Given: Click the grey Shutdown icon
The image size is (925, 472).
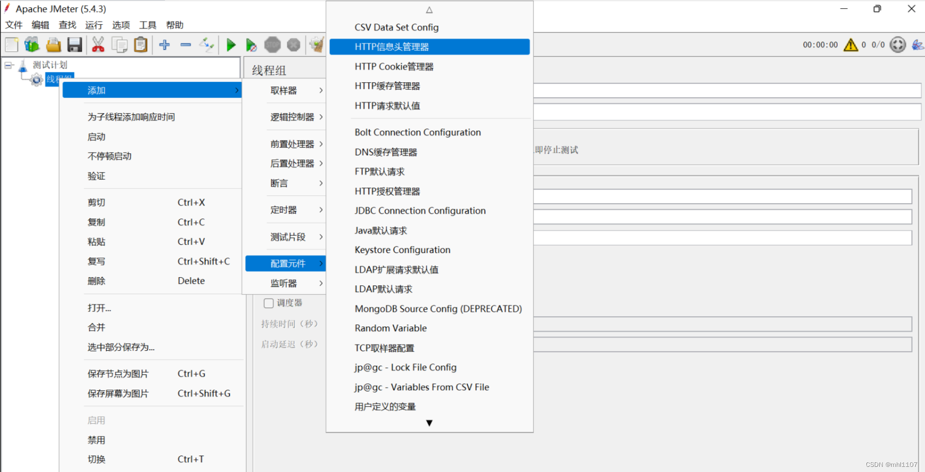Looking at the screenshot, I should click(x=293, y=45).
